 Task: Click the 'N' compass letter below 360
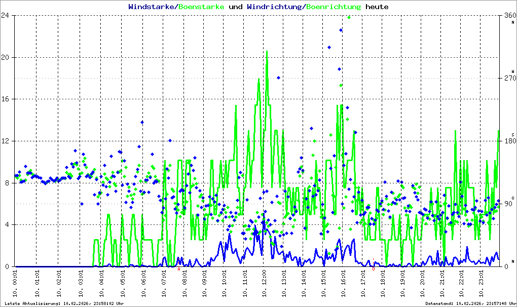(513, 22)
